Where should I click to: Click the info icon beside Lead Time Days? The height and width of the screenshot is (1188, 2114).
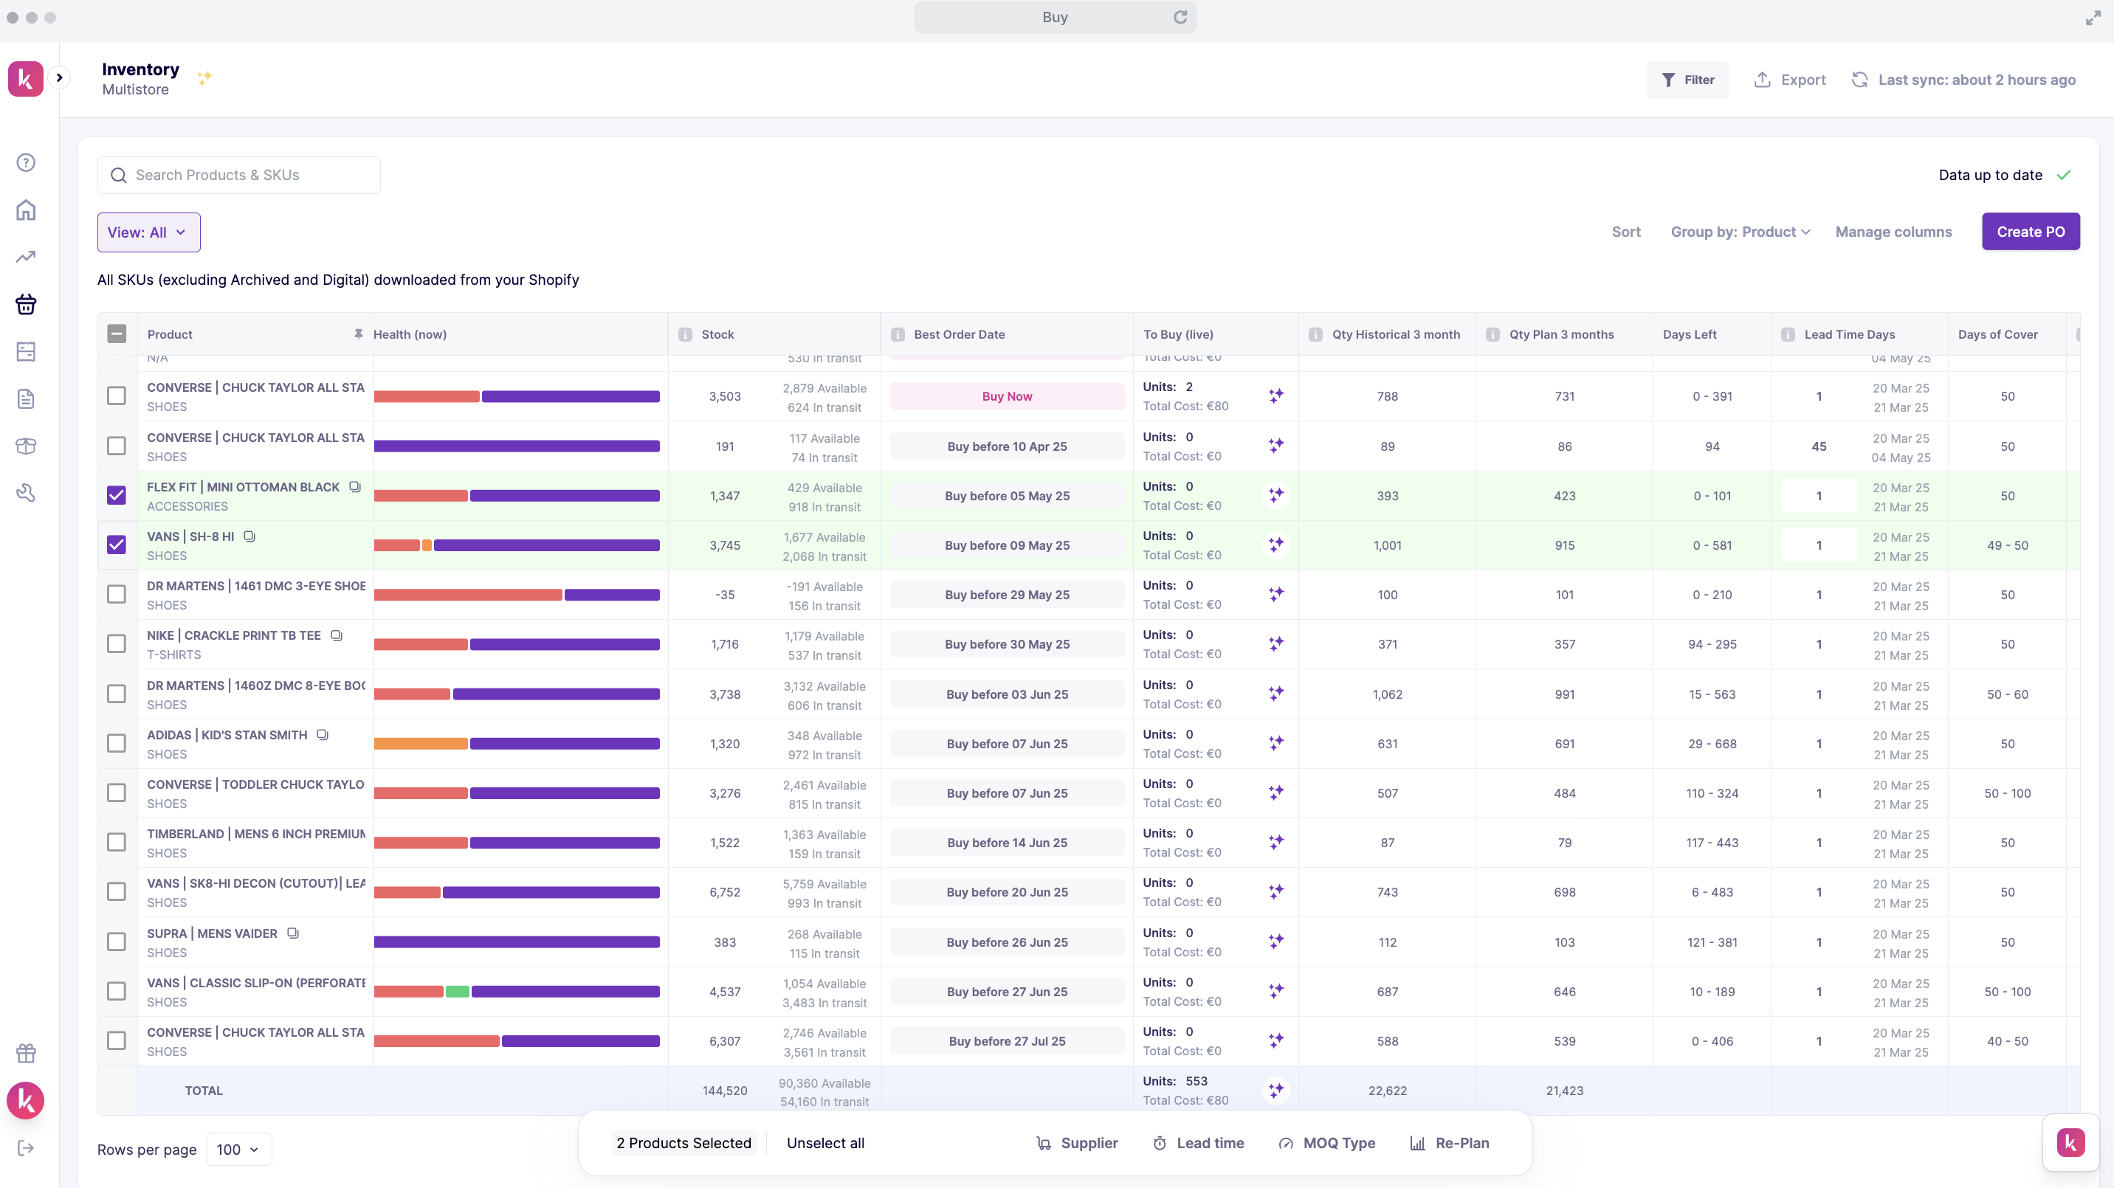pos(1788,335)
